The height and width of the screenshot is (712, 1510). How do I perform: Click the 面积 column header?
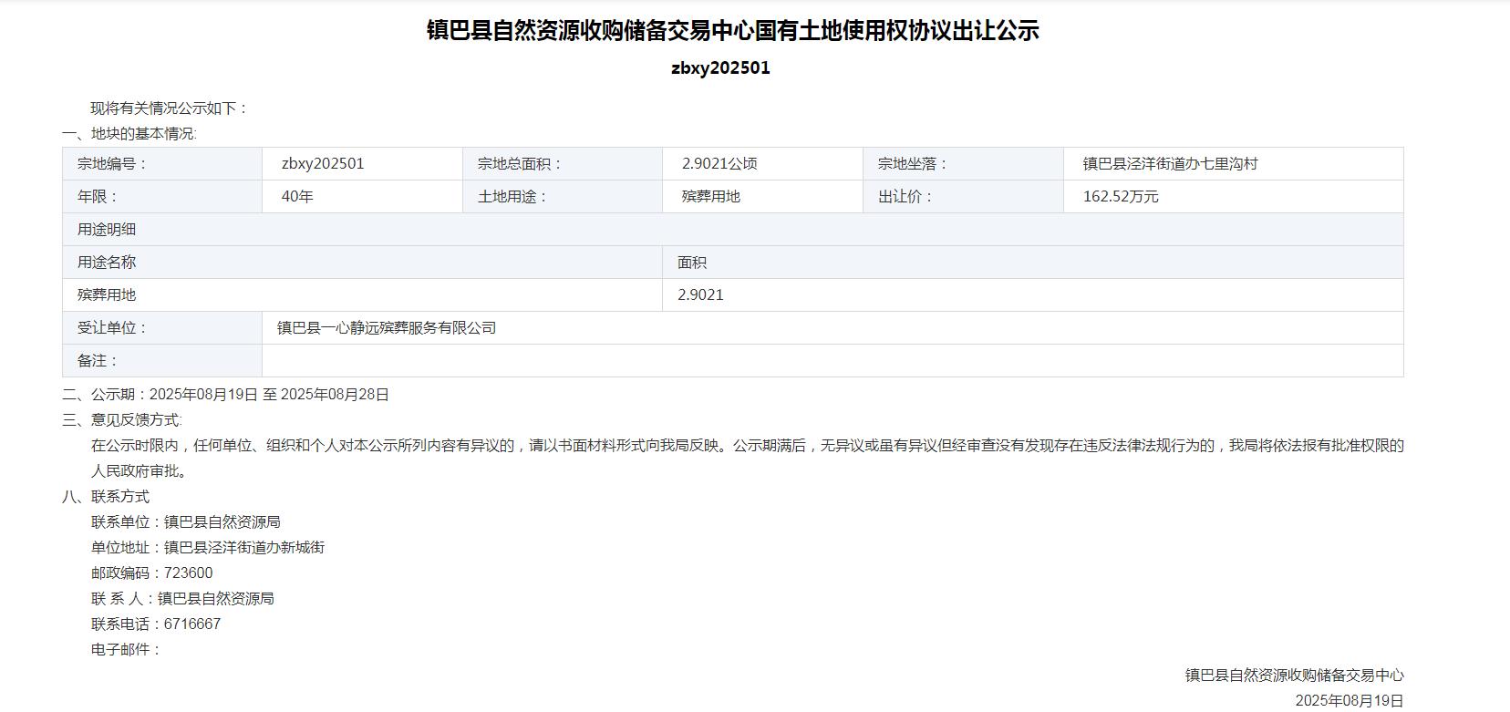coord(692,263)
